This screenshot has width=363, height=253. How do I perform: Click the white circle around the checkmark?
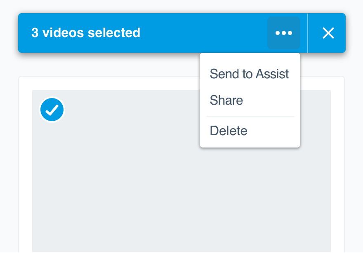[x=52, y=110]
